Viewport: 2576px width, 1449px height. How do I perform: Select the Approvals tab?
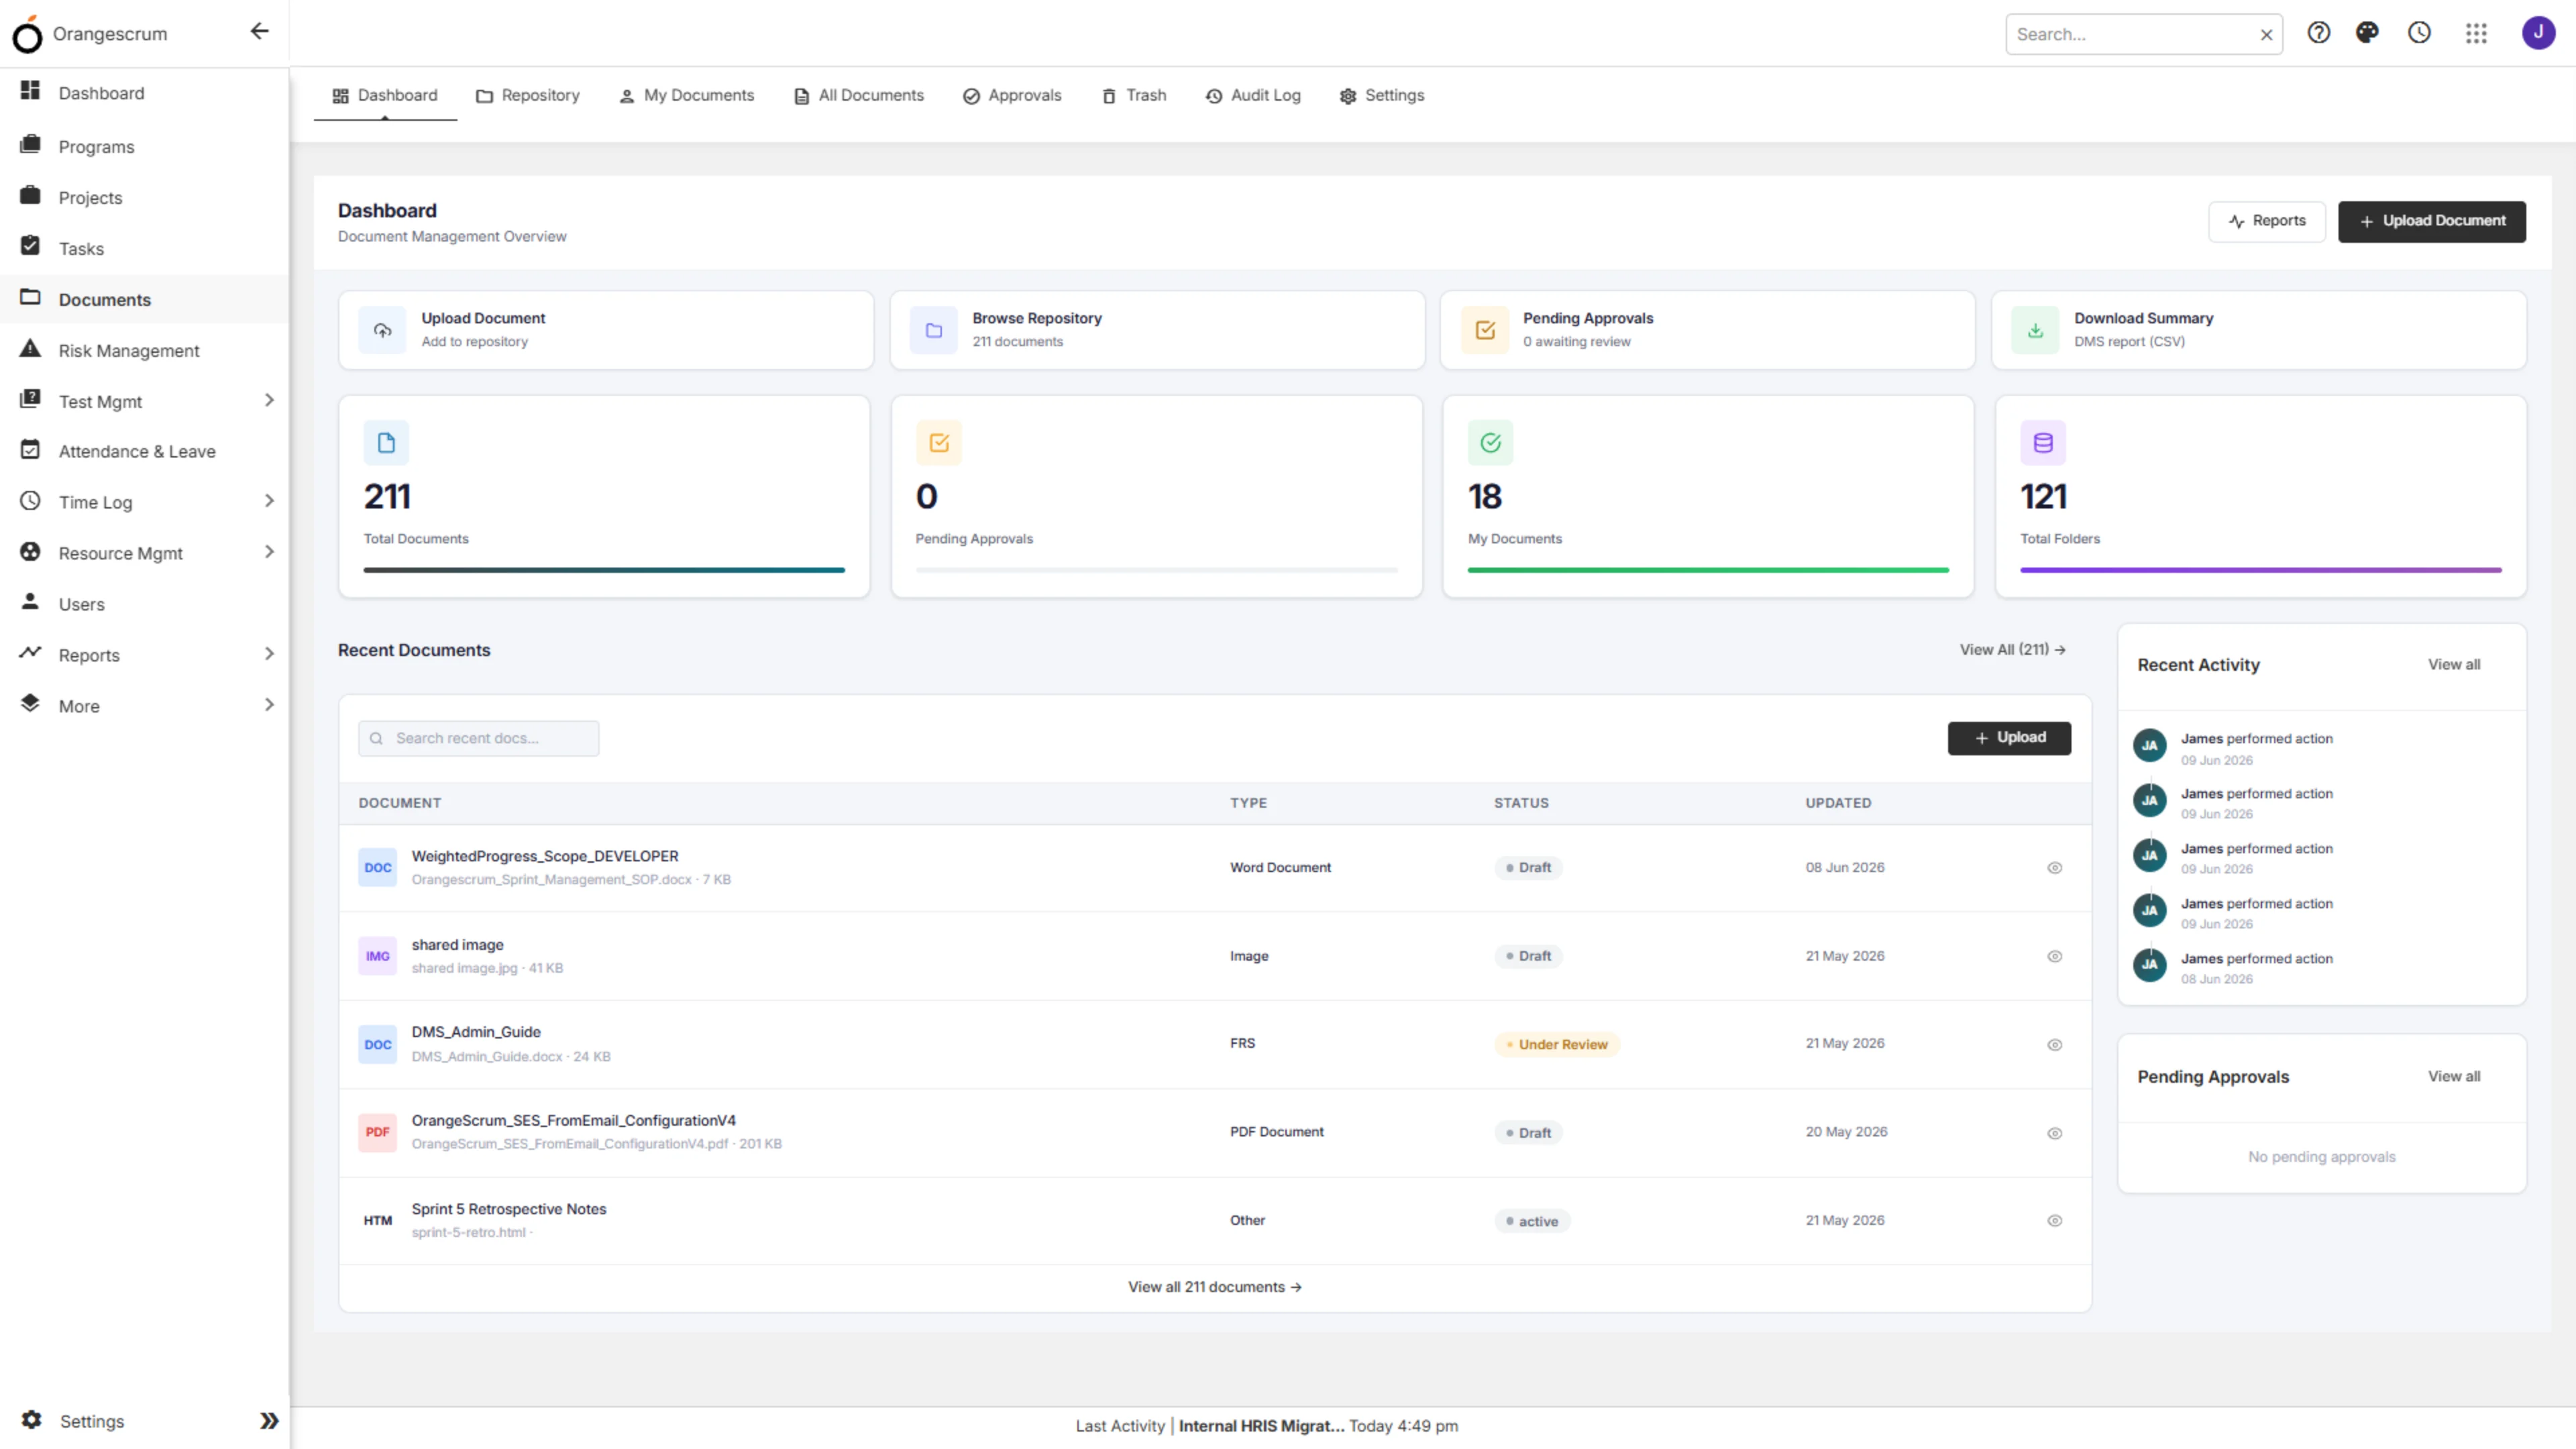(1012, 96)
